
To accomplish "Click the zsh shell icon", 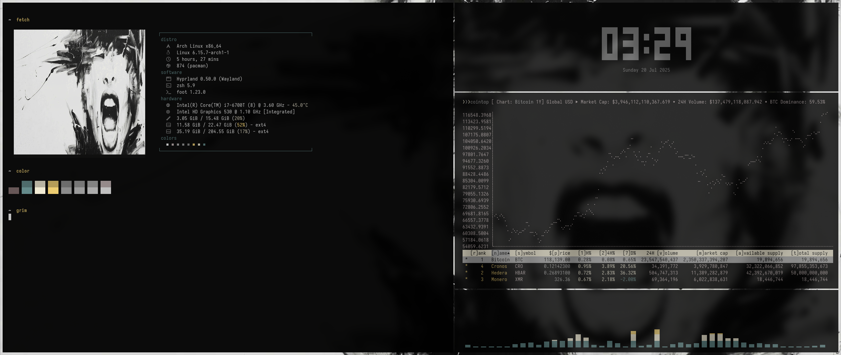I will coord(169,85).
